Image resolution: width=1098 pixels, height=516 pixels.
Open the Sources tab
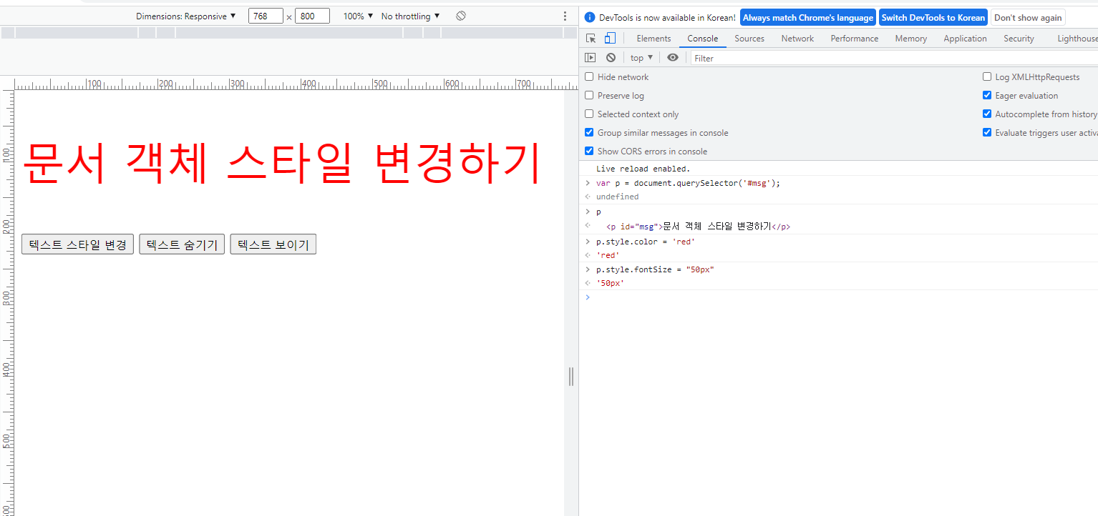[x=749, y=39]
